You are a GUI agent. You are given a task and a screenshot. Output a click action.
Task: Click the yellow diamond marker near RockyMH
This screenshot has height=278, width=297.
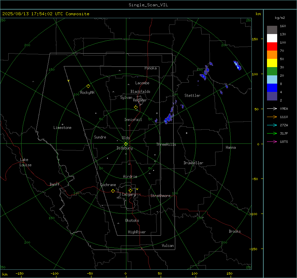pyautogui.click(x=88, y=86)
